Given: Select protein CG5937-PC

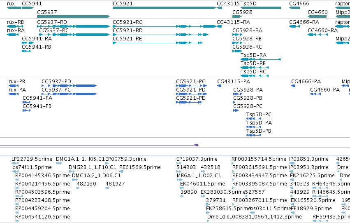Looking at the screenshot, I should point(69,94).
